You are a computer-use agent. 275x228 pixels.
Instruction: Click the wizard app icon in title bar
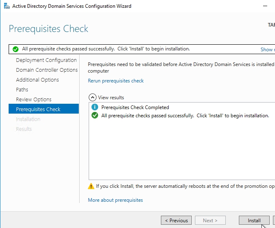[7, 6]
